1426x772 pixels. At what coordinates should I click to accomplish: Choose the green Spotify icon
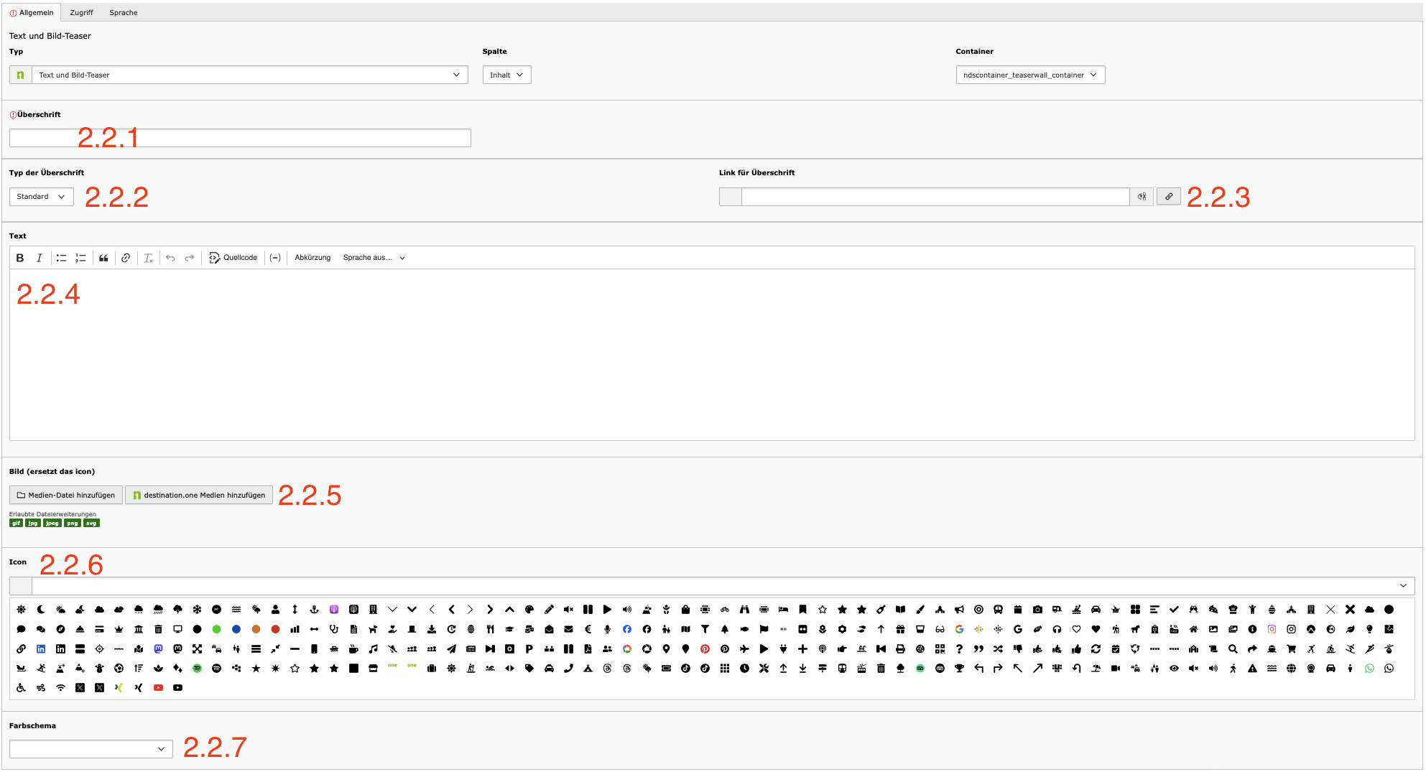point(197,669)
